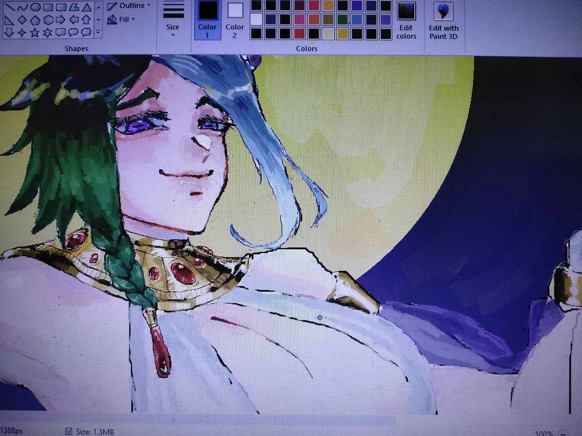Viewport: 582px width, 436px height.
Task: Expand the full Shapes gallery list
Action: (98, 32)
